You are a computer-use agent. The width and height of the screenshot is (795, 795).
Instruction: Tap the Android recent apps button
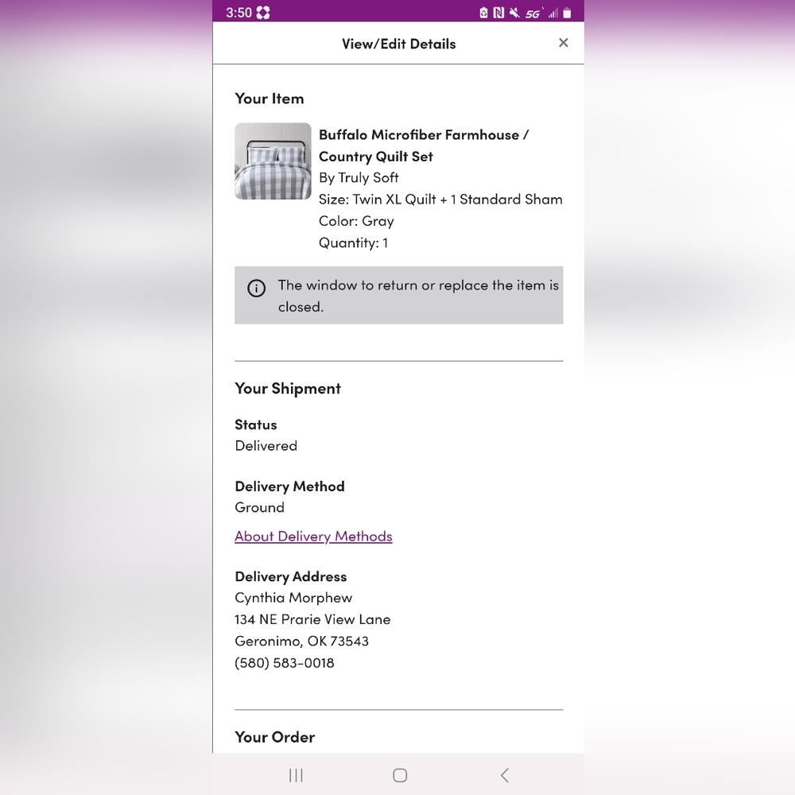(296, 774)
